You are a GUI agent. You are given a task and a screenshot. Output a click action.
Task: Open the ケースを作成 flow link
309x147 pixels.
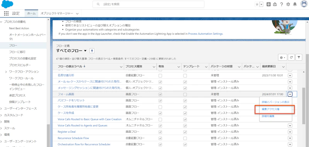point(66,113)
